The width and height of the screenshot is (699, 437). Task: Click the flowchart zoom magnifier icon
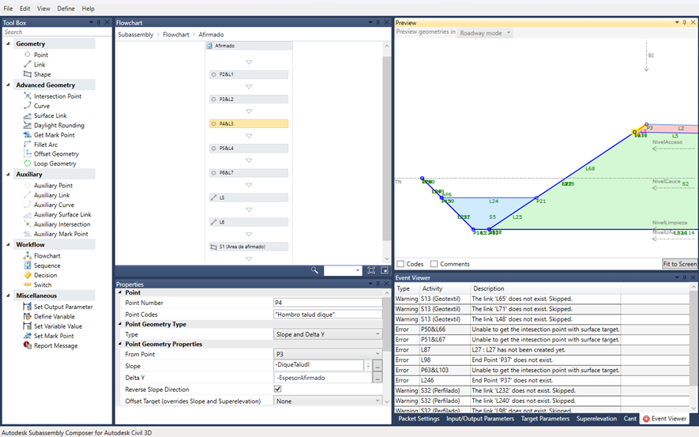[314, 270]
